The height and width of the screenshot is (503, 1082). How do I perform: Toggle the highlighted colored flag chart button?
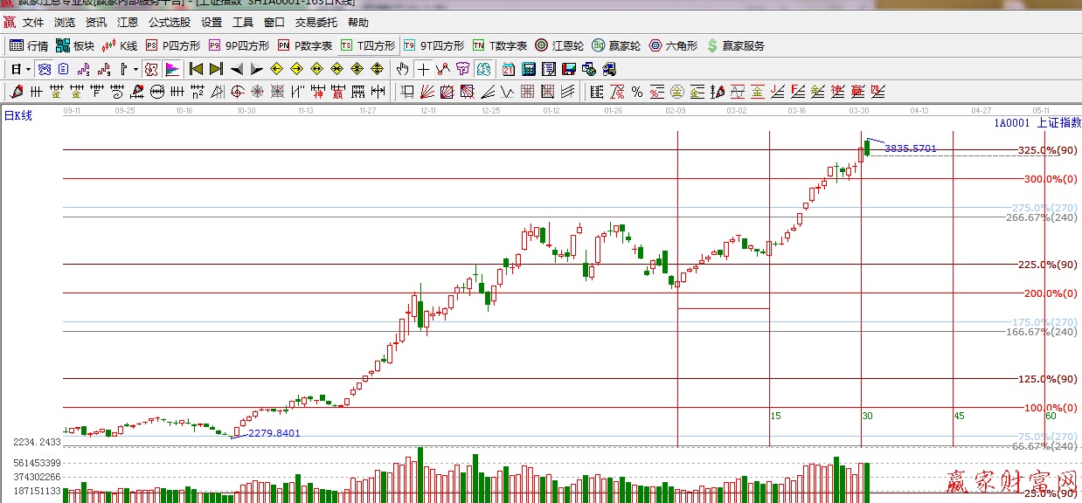172,69
